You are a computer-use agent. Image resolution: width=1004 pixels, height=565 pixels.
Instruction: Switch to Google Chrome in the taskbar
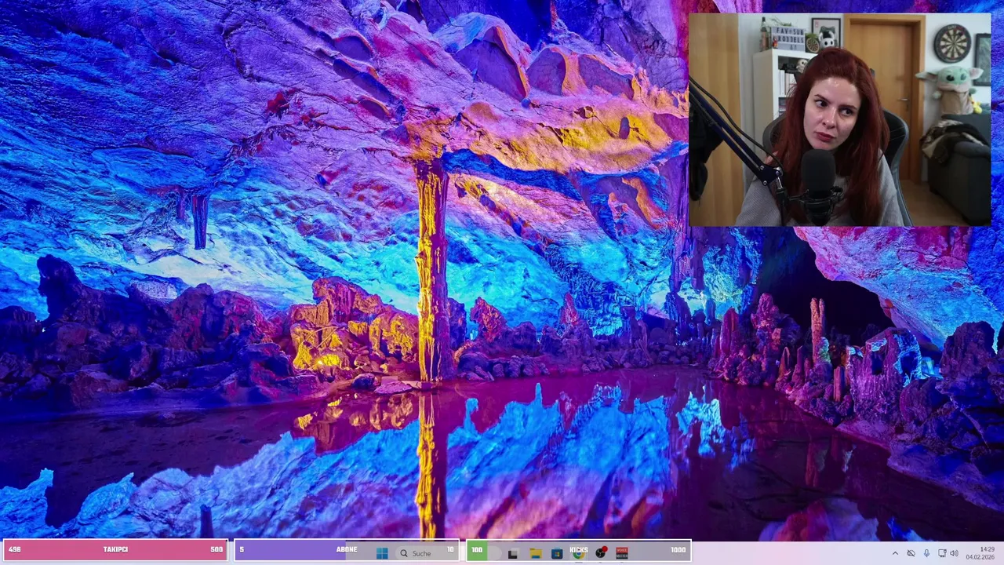tap(579, 553)
